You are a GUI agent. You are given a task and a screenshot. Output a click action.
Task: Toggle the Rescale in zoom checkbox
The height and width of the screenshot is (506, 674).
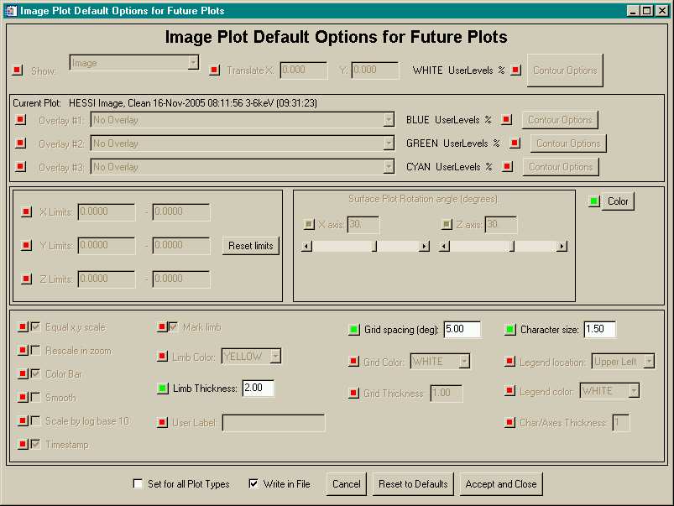(x=35, y=351)
